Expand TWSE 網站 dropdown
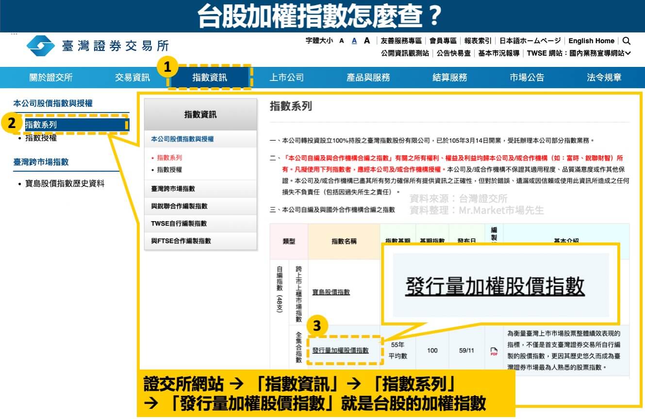The width and height of the screenshot is (645, 419). click(x=579, y=53)
